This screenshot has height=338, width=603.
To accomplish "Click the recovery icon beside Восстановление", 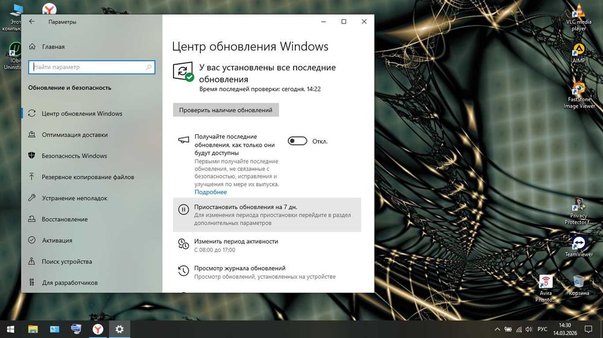I will pos(31,219).
